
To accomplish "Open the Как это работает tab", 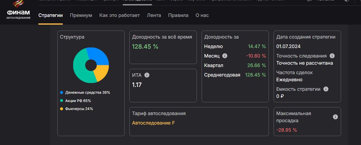I will click(x=119, y=15).
